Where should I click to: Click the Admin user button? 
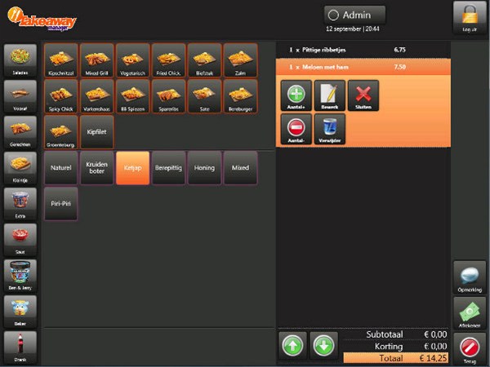354,15
